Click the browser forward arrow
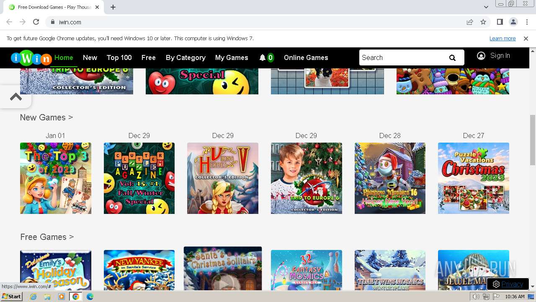Screen dimensions: 536x302 [x=23, y=22]
